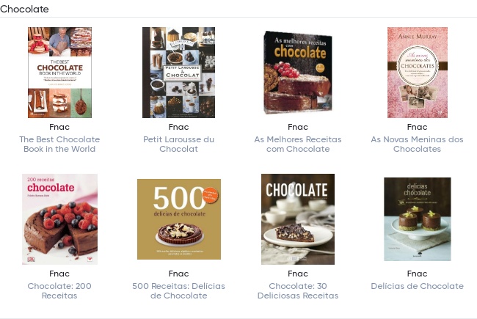Screen dimensions: 477x319
Task: Open As Novas Meninas dos Chocolates link
Action: (417, 144)
